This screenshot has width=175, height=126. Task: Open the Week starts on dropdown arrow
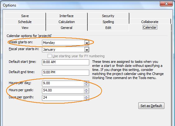click(x=87, y=43)
